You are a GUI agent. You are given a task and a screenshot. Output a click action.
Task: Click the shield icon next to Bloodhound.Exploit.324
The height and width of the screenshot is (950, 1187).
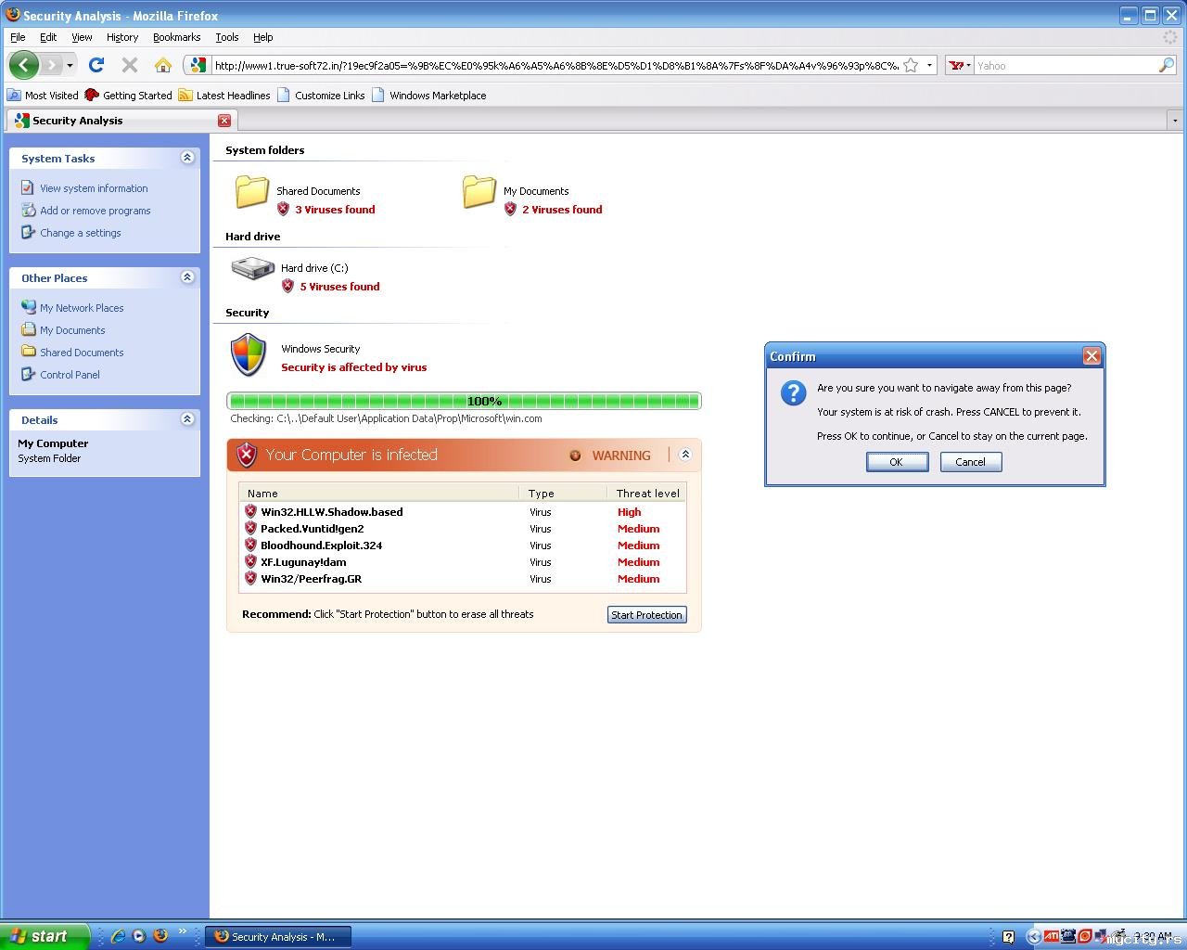coord(250,545)
